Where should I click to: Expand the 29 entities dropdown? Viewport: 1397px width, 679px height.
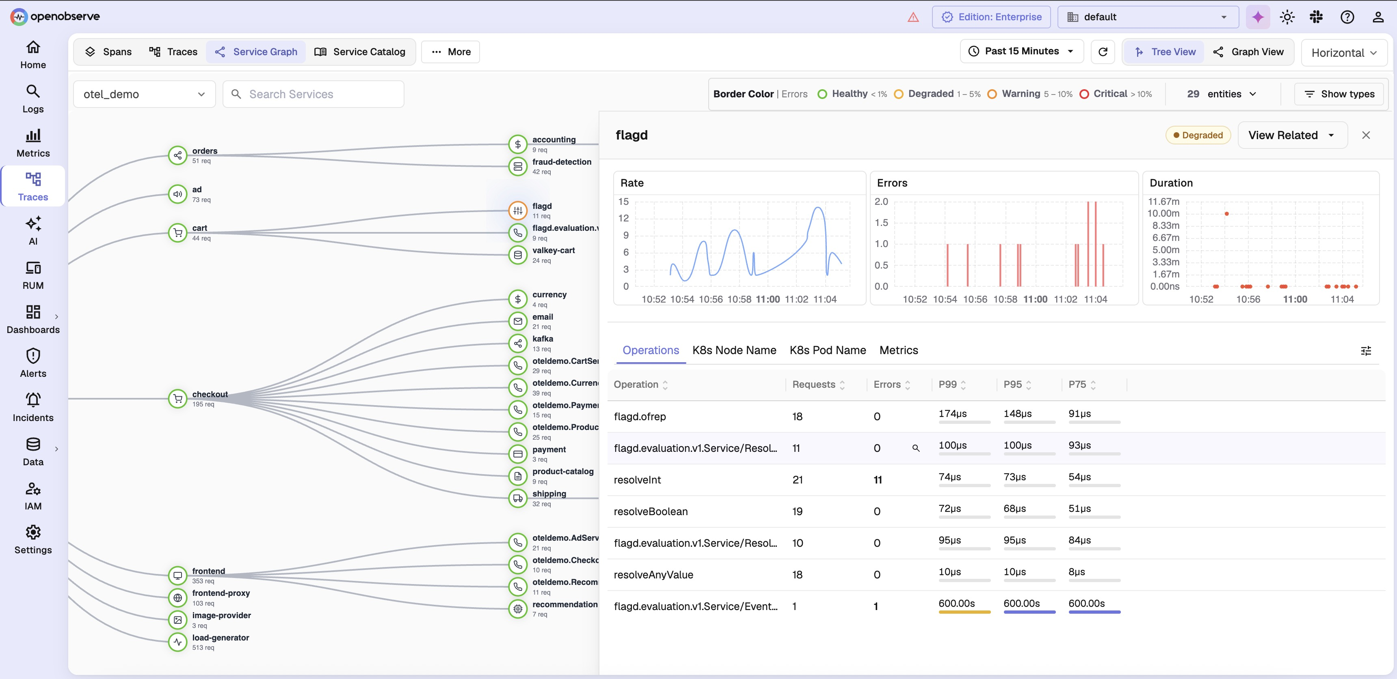(1222, 94)
